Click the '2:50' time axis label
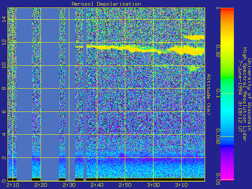252x189 pixels. tap(125, 185)
